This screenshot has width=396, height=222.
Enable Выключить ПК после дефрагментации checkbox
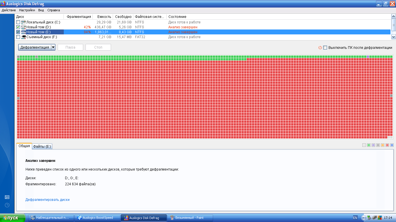[325, 47]
